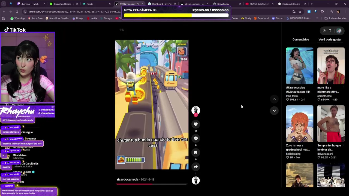The width and height of the screenshot is (349, 196).
Task: Open the Amor Doce NewGen bookmark
Action: click(x=57, y=18)
